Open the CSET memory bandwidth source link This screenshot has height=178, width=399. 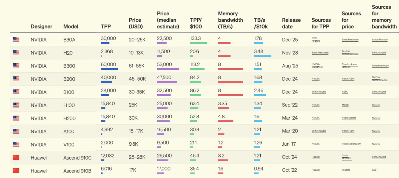click(x=375, y=170)
